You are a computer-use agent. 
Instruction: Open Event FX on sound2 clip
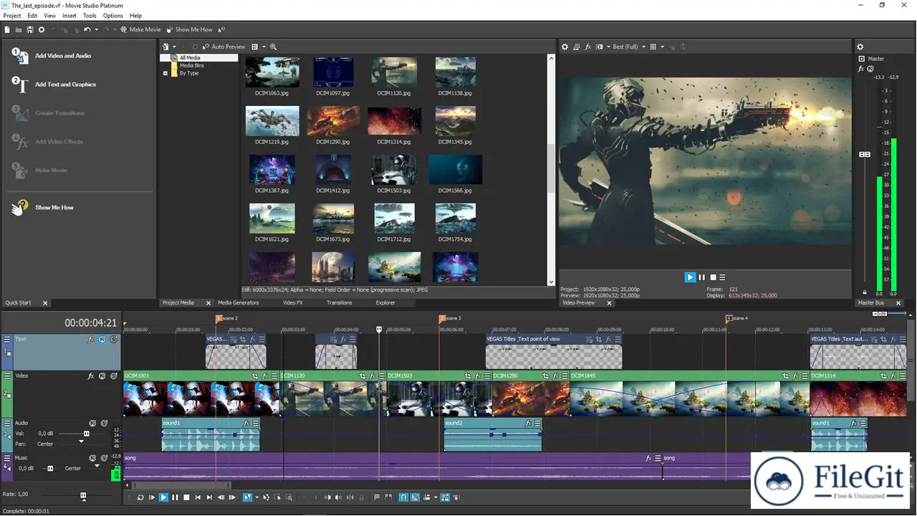coord(528,423)
